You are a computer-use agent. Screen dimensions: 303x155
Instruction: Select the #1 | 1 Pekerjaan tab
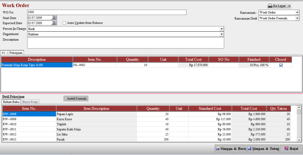click(12, 53)
